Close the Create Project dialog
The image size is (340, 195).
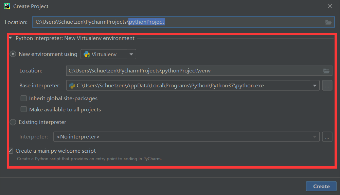[329, 6]
